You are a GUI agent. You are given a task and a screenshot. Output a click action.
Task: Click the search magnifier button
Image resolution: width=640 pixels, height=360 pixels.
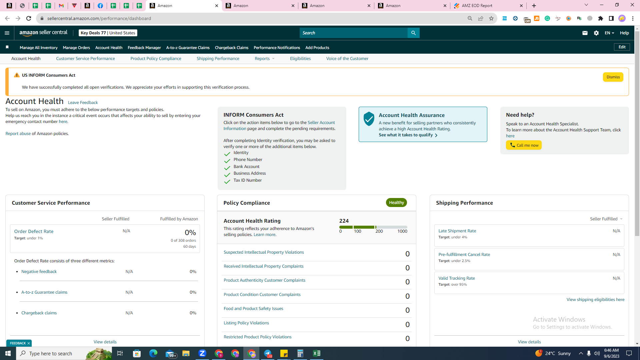pos(413,33)
